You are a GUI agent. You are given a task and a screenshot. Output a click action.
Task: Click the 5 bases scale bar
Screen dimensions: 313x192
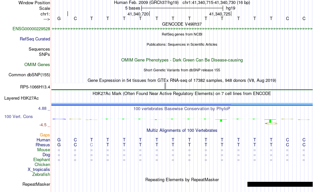[x=182, y=8]
